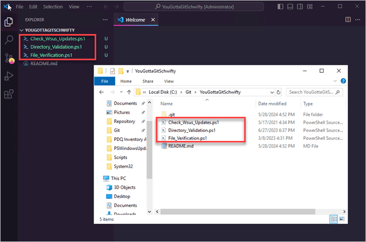This screenshot has width=366, height=242.
Task: Click the YouGottaGitSchwifty command center search box
Action: pyautogui.click(x=194, y=6)
